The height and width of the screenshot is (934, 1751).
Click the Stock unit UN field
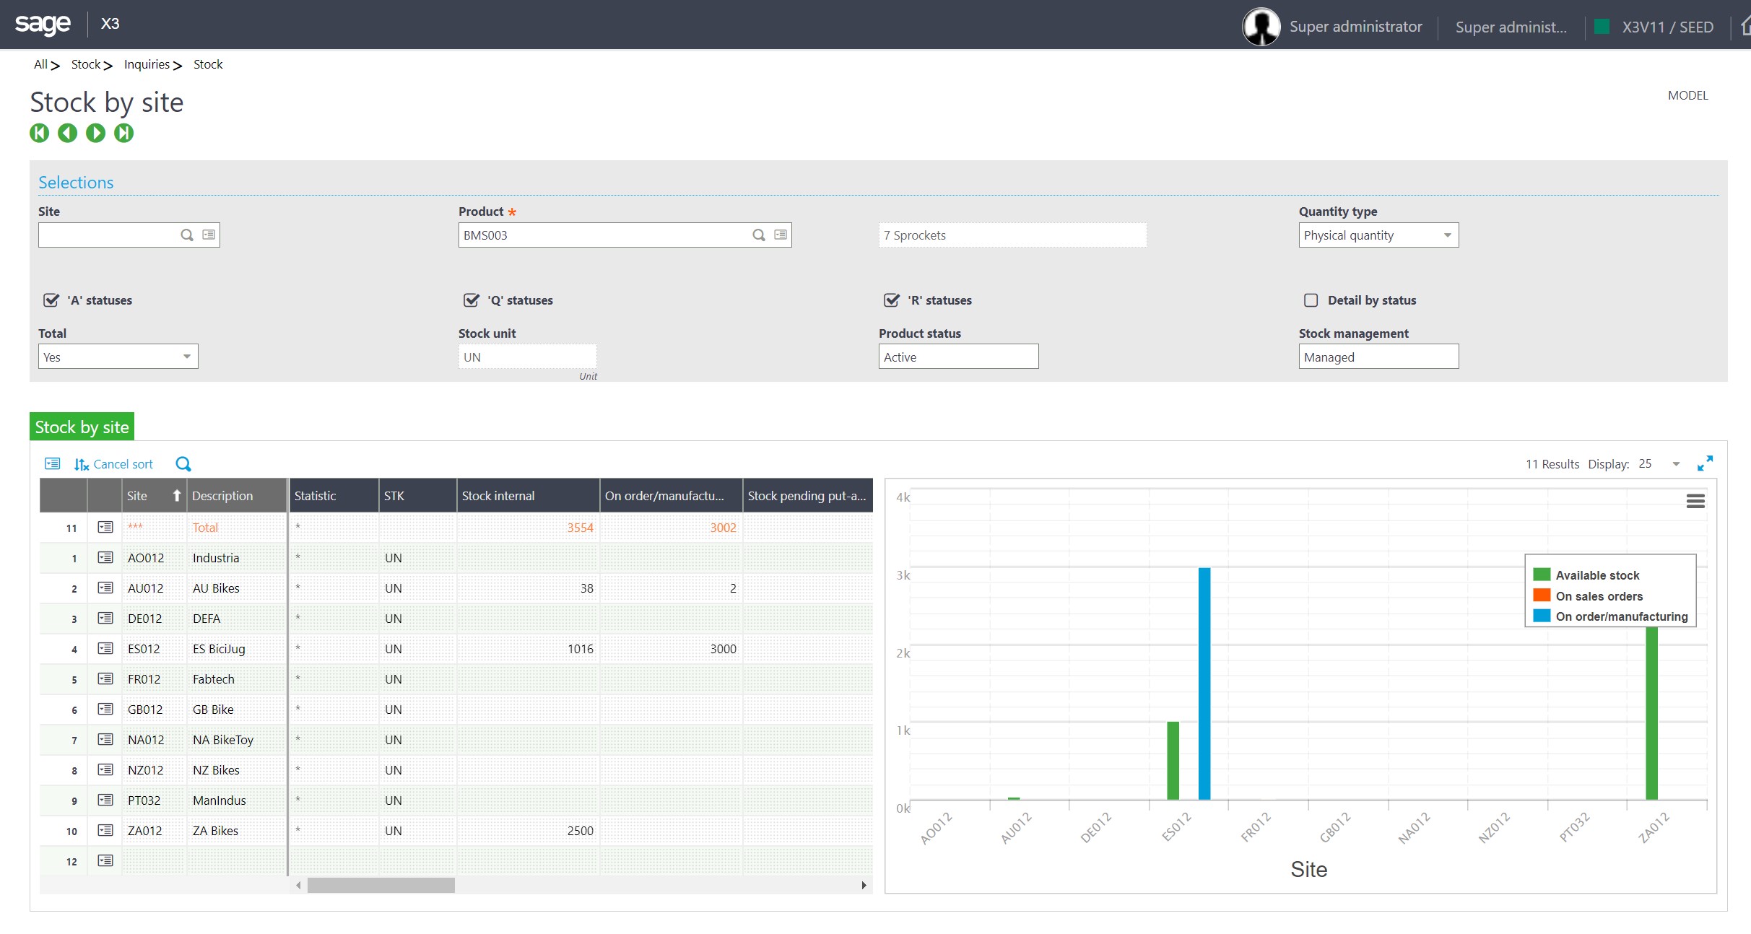[527, 357]
